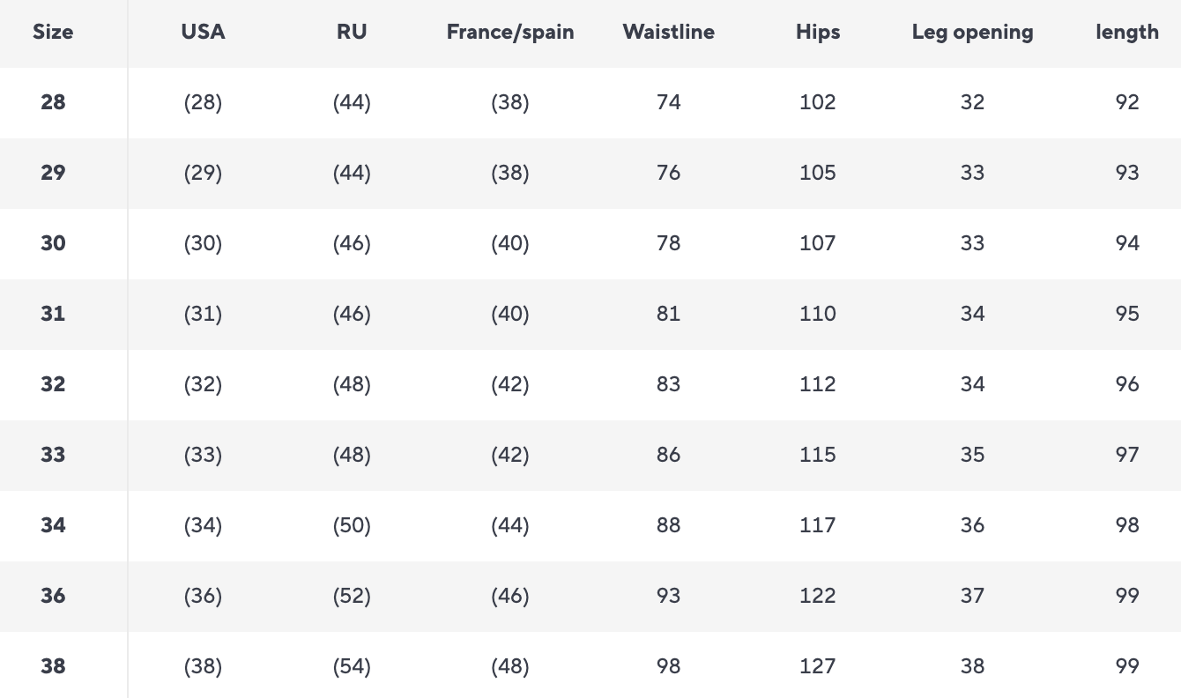Click the hips value 102
1181x698 pixels.
click(818, 102)
